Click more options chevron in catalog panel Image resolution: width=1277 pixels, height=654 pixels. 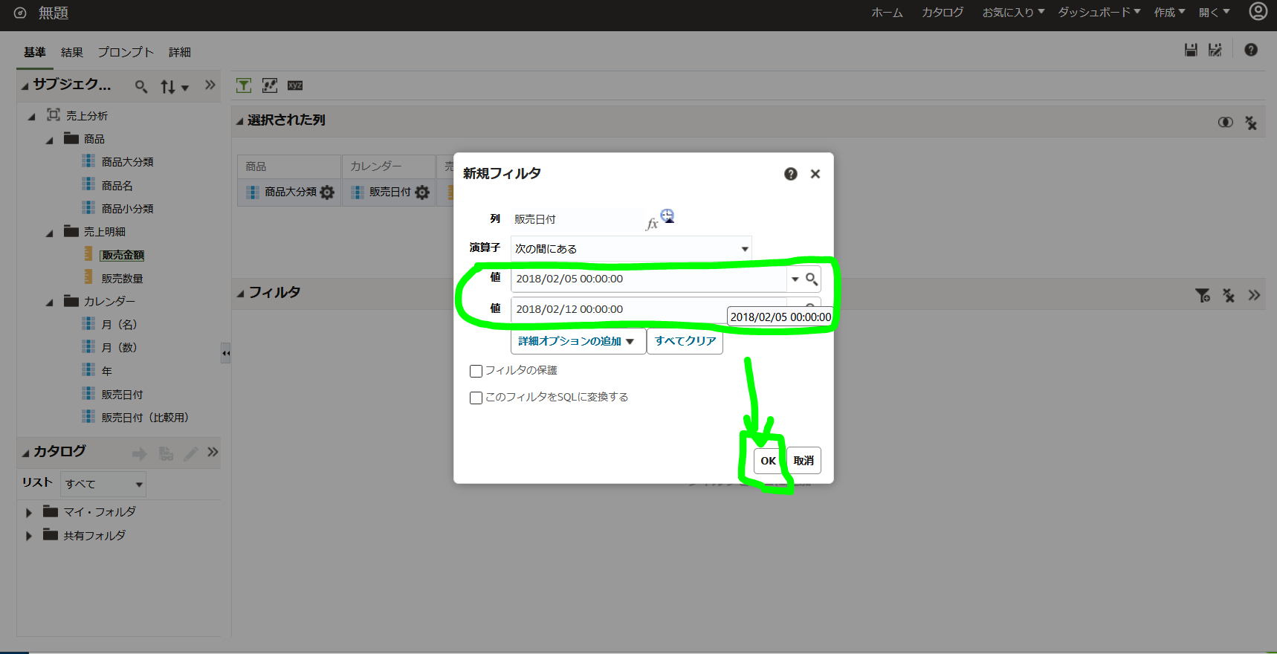[x=213, y=452]
